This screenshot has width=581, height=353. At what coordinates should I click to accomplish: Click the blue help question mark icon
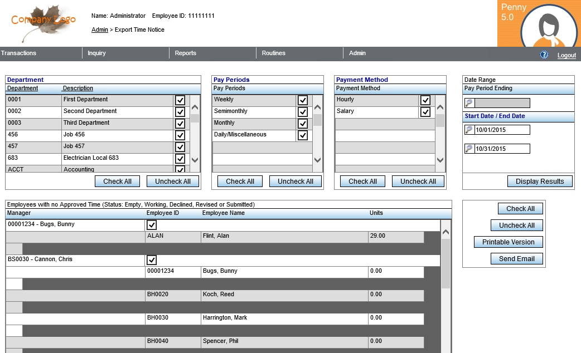click(x=544, y=55)
